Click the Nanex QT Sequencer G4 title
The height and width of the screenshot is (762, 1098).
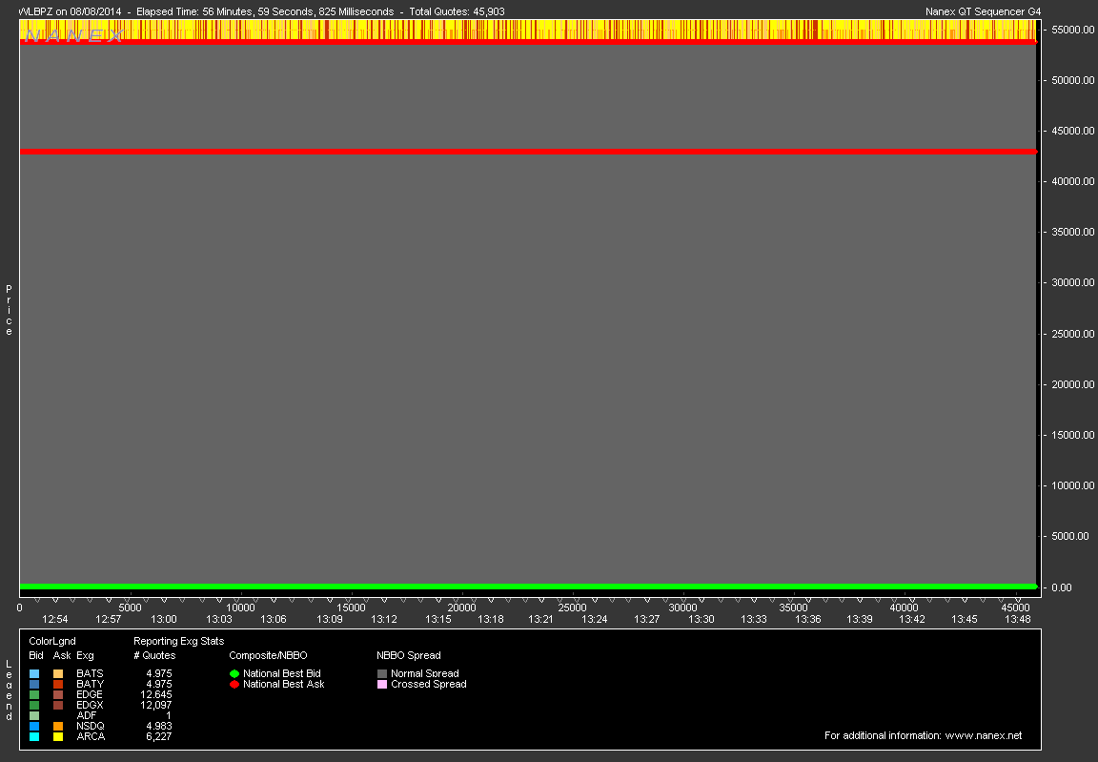[984, 11]
